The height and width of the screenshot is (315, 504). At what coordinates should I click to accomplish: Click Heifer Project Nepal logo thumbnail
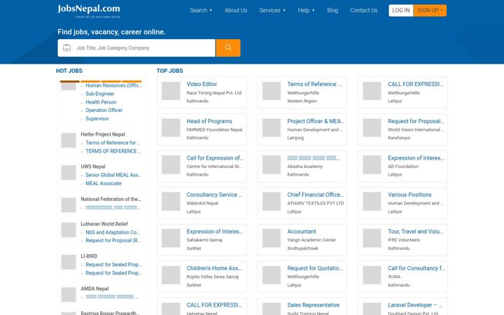click(x=69, y=141)
